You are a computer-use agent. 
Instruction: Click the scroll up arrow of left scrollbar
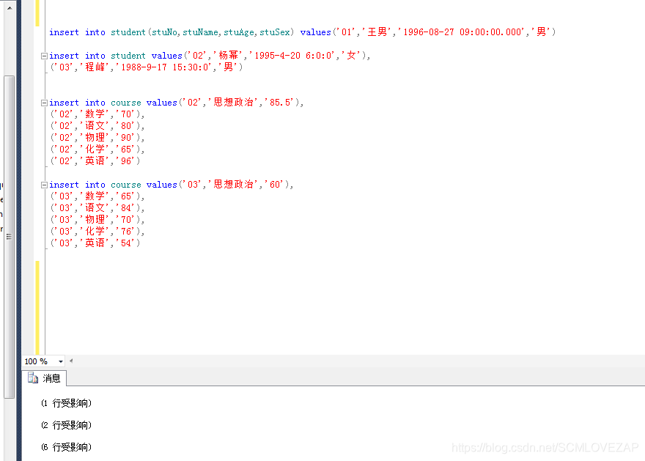(10, 8)
